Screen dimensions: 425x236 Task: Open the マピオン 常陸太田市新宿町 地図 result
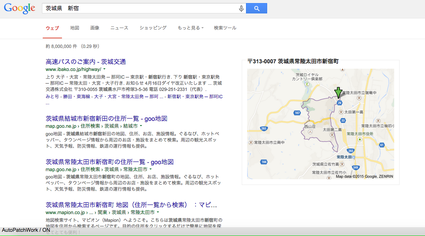click(131, 205)
